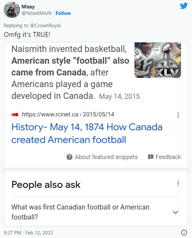Click the Twitter bird logo
The height and width of the screenshot is (238, 192).
(x=184, y=6)
